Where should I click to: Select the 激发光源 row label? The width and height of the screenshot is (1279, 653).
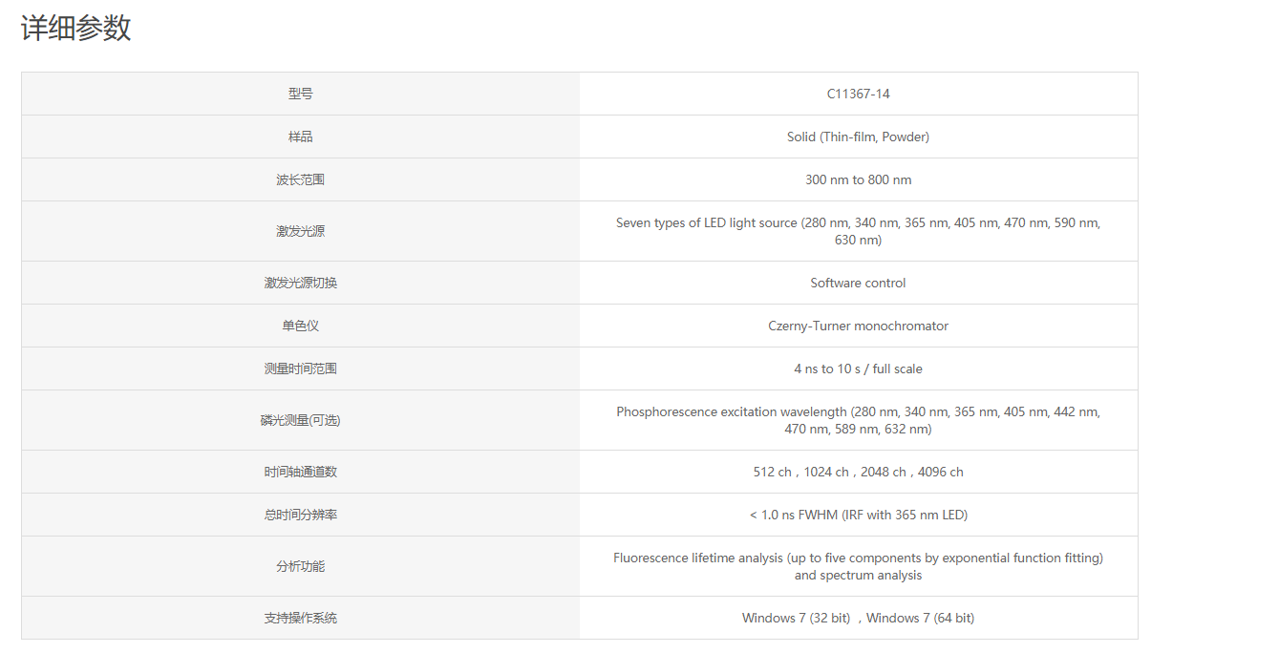(300, 231)
